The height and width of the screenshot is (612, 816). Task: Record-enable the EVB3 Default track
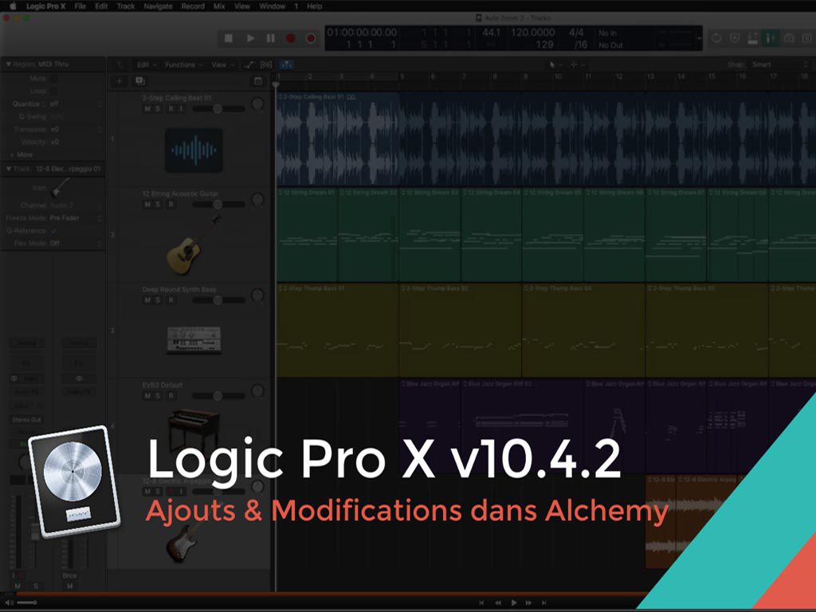click(171, 396)
